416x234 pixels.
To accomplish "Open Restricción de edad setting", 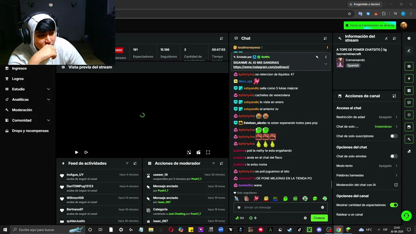I will tap(367, 117).
